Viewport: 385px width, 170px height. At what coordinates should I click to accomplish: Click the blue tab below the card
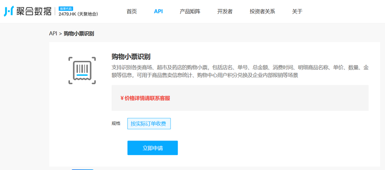(x=83, y=169)
